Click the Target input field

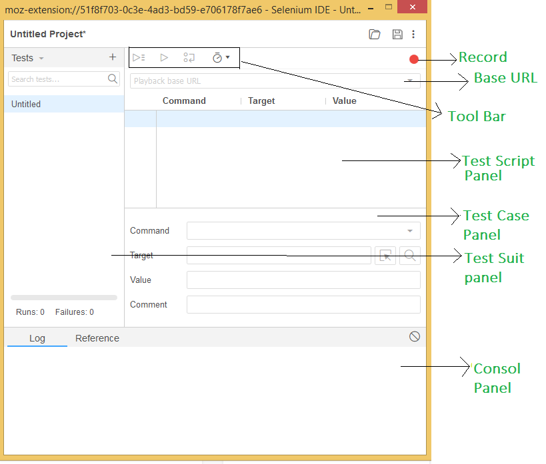[x=279, y=256]
